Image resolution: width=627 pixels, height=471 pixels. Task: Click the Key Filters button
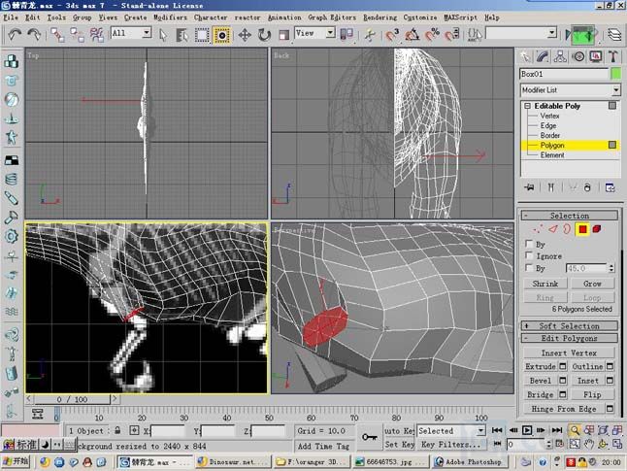[450, 444]
